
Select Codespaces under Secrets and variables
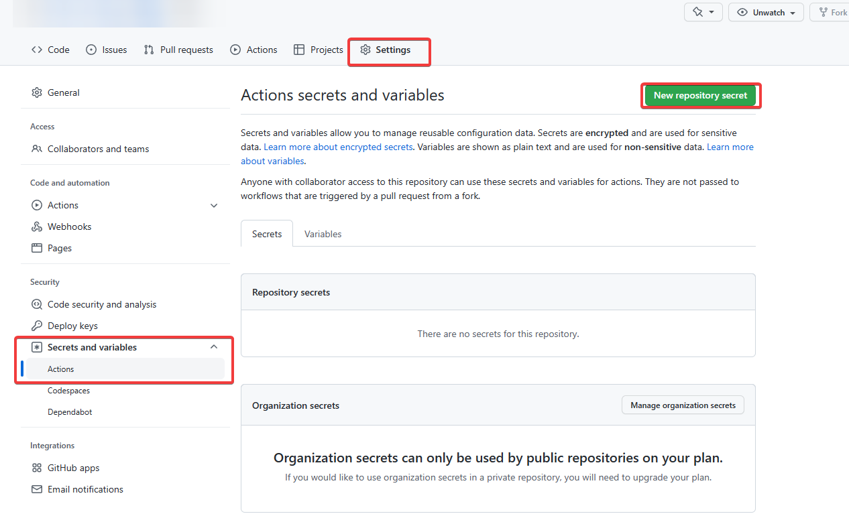click(x=68, y=390)
